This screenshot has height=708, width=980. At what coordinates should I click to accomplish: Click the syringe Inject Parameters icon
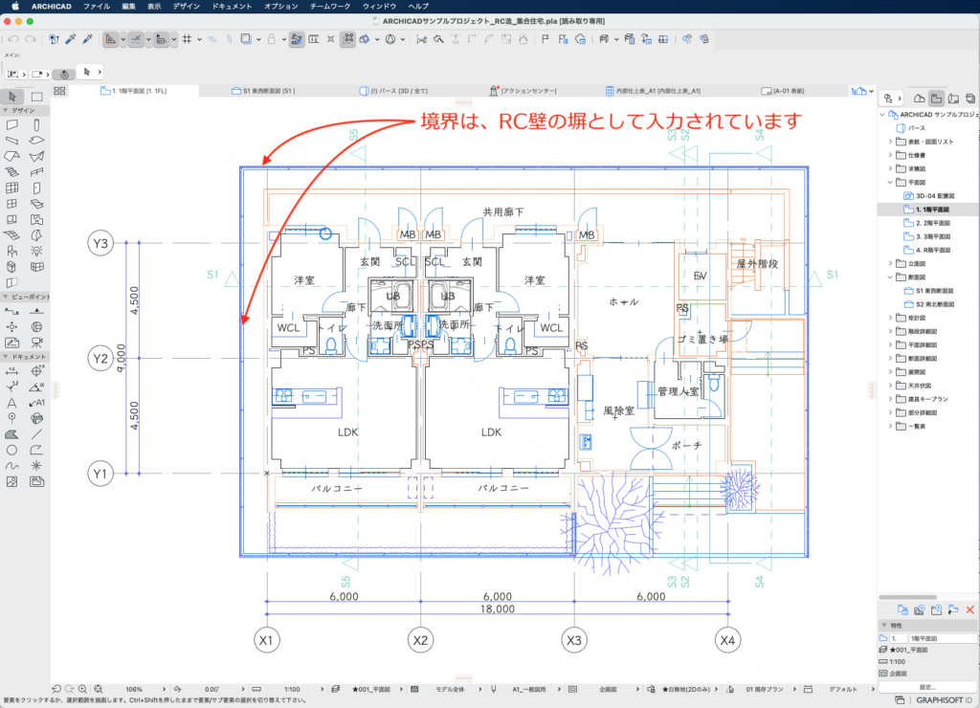pos(87,39)
